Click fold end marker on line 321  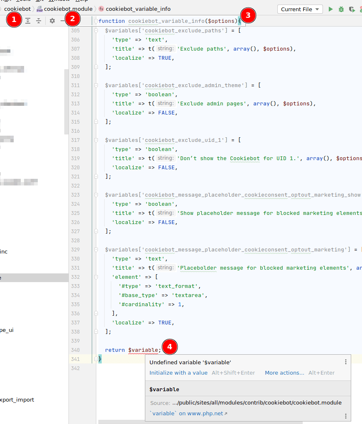pos(96,176)
